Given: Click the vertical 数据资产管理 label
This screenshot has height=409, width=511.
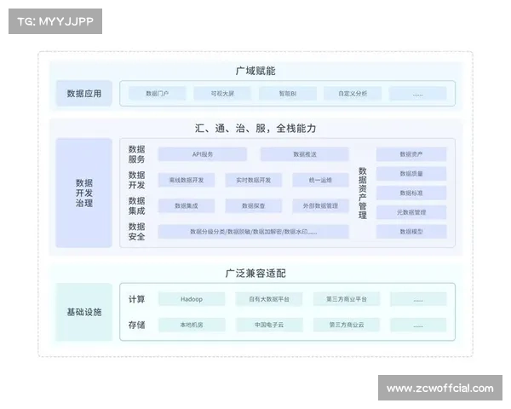Looking at the screenshot, I should (x=363, y=193).
